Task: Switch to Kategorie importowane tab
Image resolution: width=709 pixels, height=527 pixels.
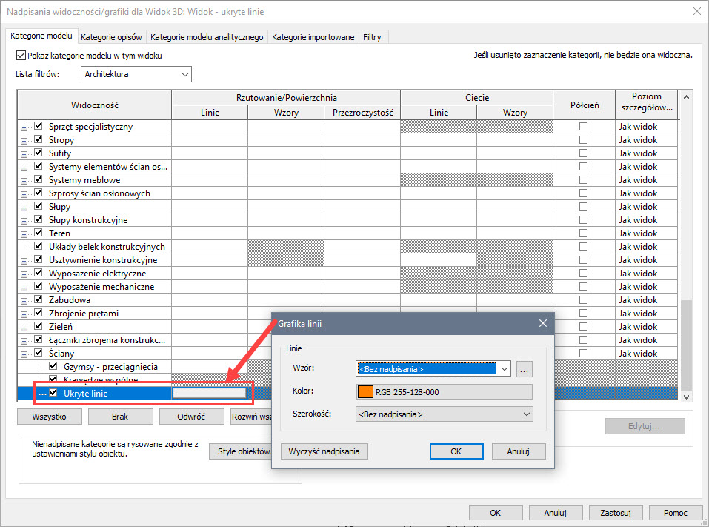Action: pyautogui.click(x=313, y=37)
